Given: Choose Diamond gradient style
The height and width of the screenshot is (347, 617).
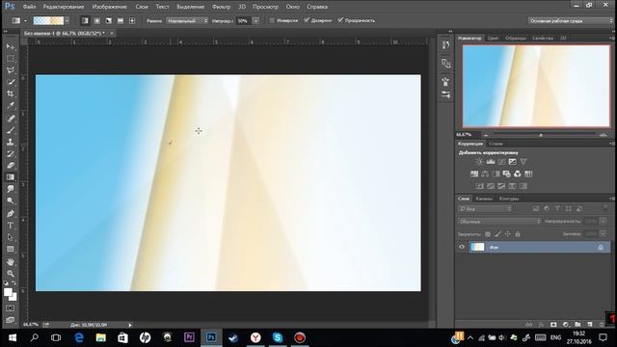Looking at the screenshot, I should (132, 20).
